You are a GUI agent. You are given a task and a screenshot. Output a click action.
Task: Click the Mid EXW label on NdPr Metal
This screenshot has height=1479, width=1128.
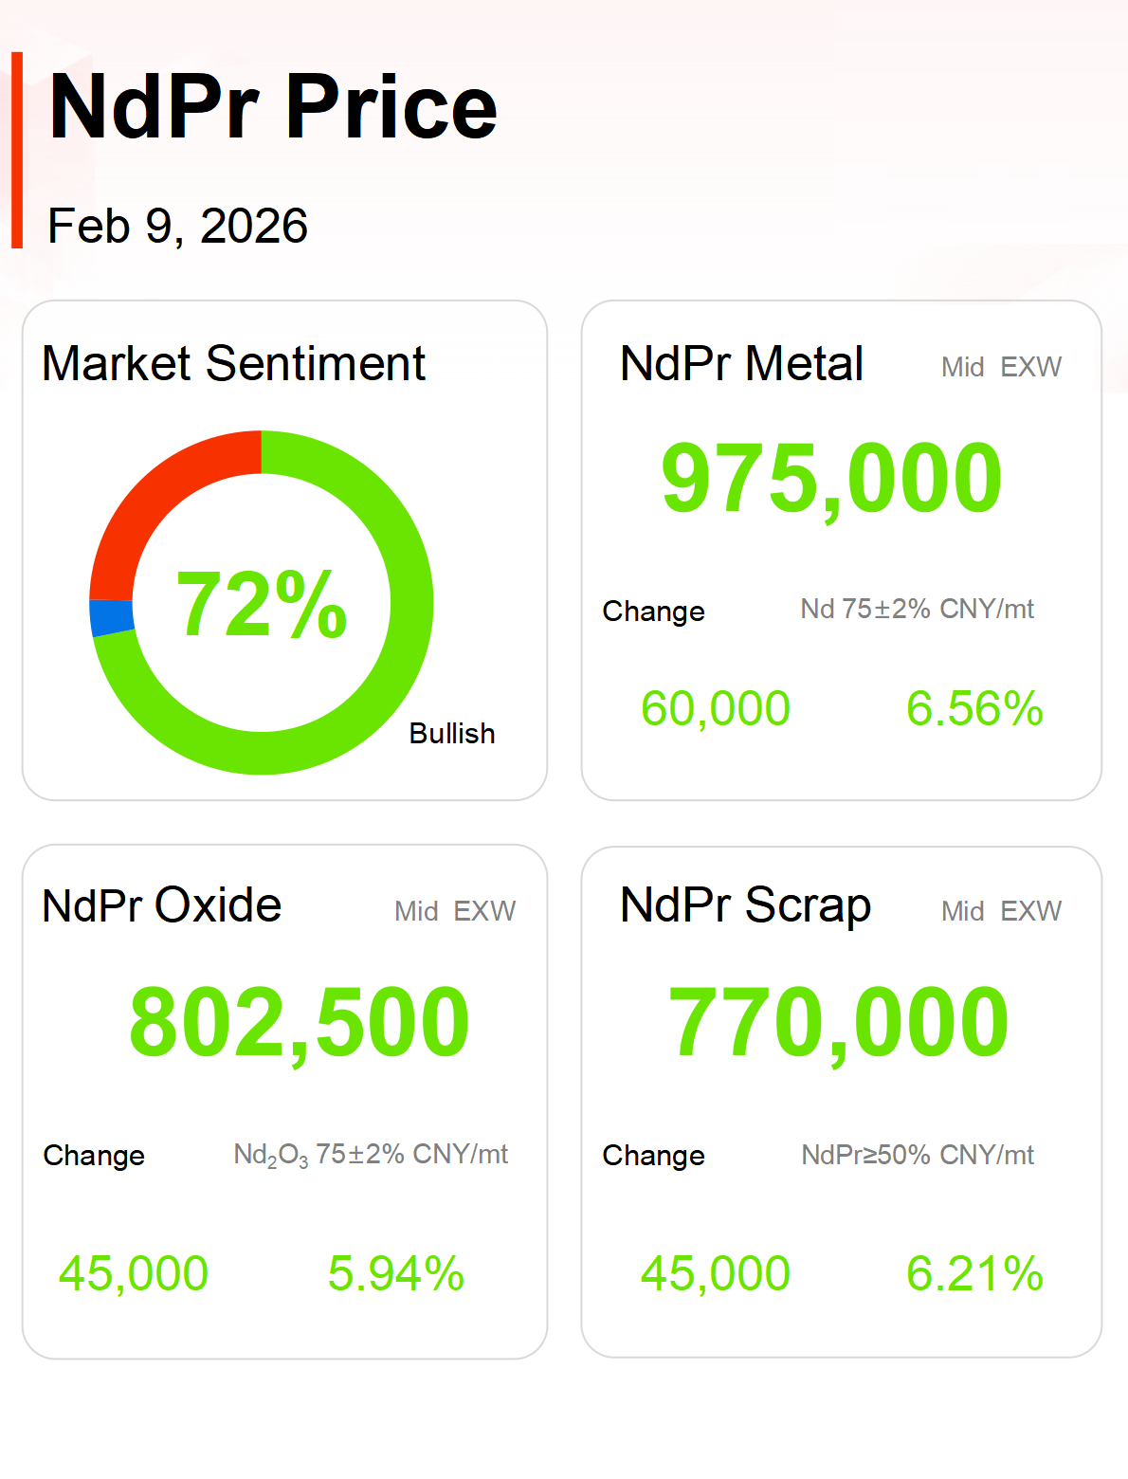coord(1001,367)
